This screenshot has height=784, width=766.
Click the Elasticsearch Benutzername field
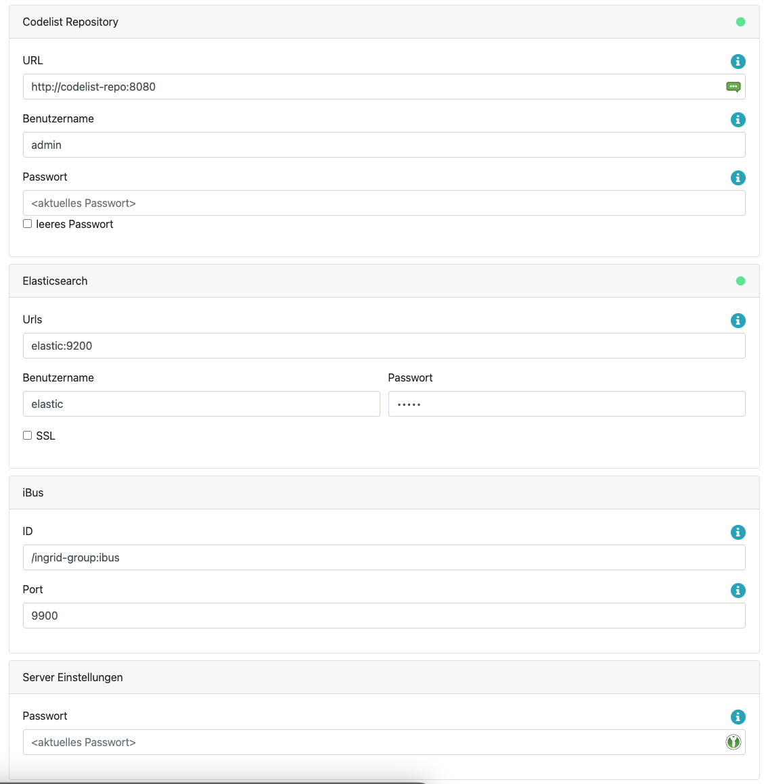click(x=201, y=404)
